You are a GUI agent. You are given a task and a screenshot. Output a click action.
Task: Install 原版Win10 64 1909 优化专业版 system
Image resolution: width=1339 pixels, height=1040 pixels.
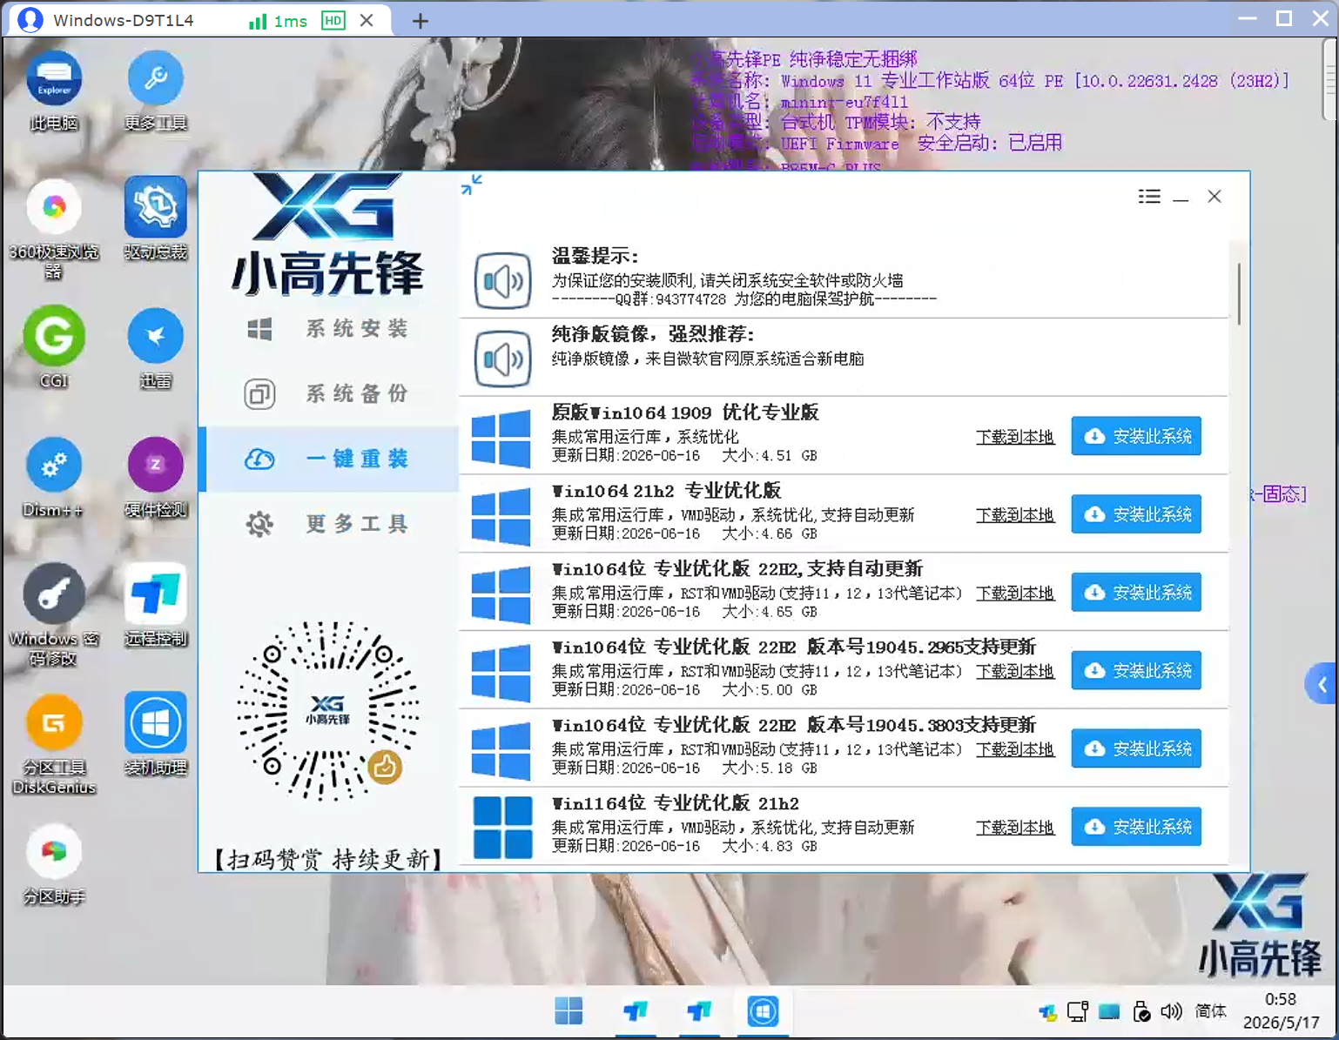1136,436
